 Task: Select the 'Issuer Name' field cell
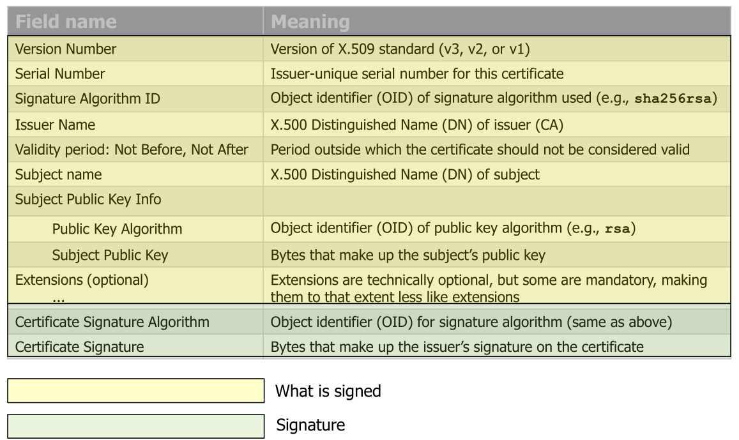coord(55,125)
